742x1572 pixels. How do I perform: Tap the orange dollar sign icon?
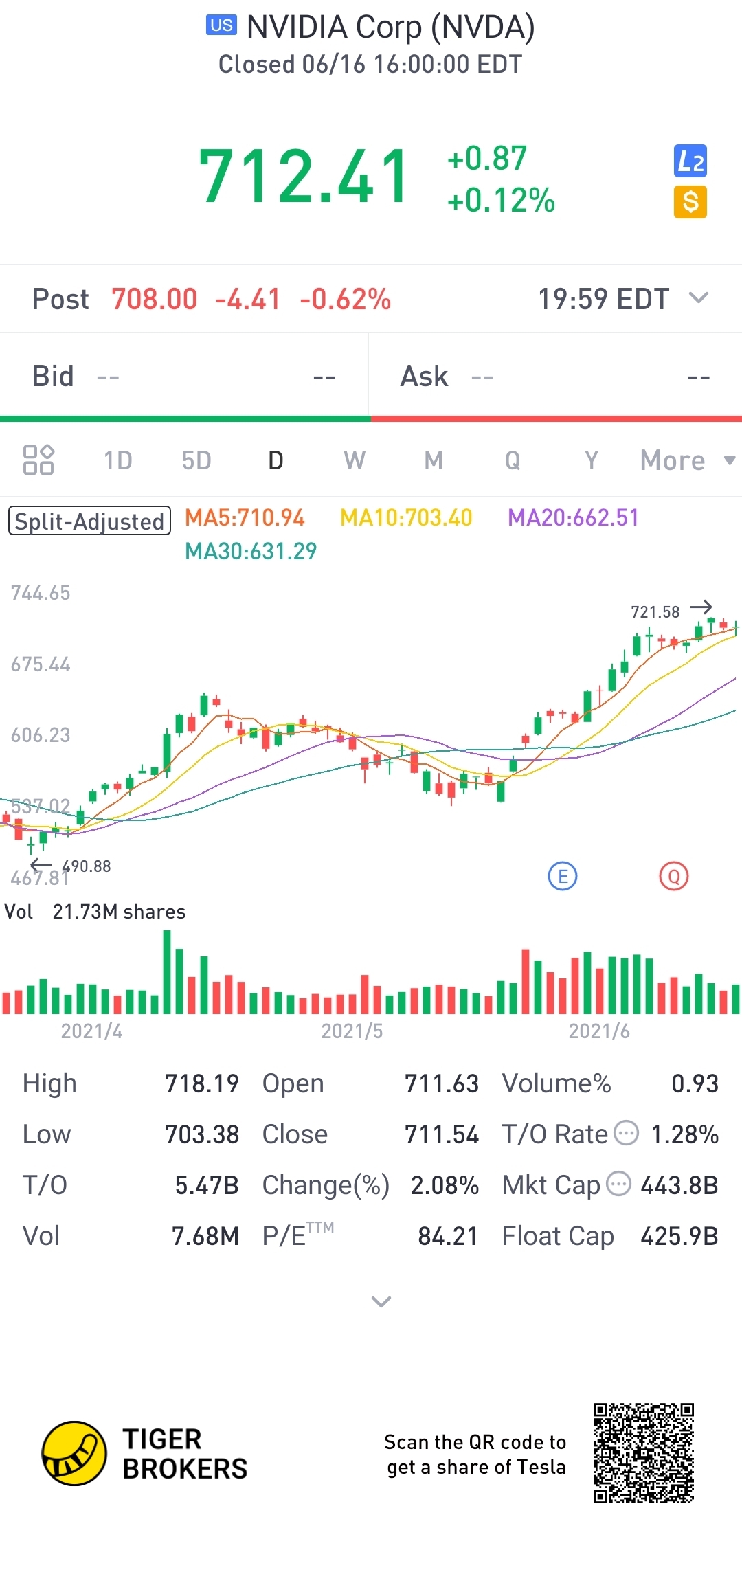690,202
